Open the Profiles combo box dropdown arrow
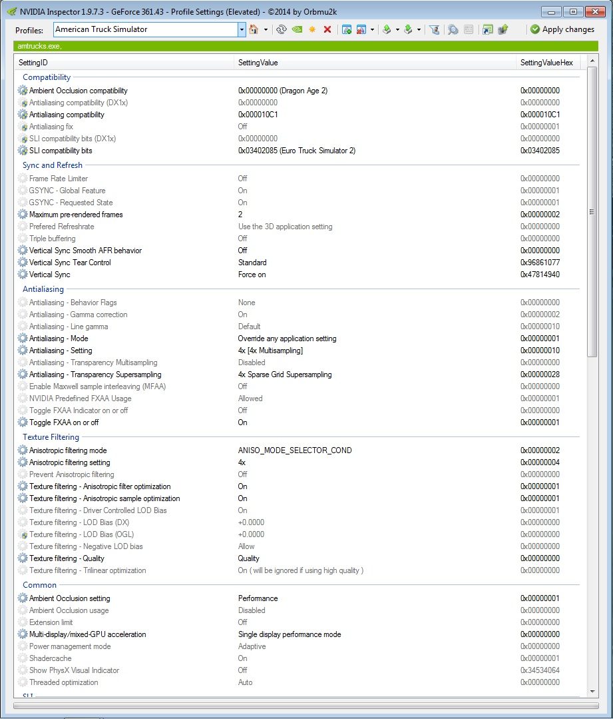The image size is (613, 719). tap(242, 30)
